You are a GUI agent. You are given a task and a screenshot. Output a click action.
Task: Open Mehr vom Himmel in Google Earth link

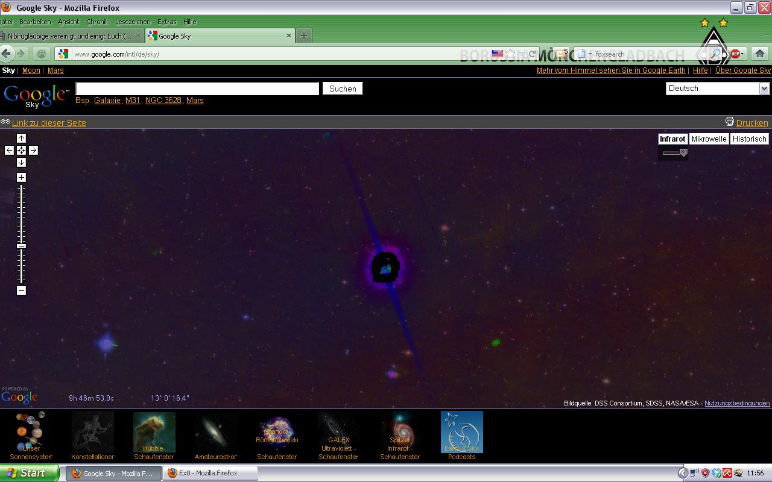611,70
